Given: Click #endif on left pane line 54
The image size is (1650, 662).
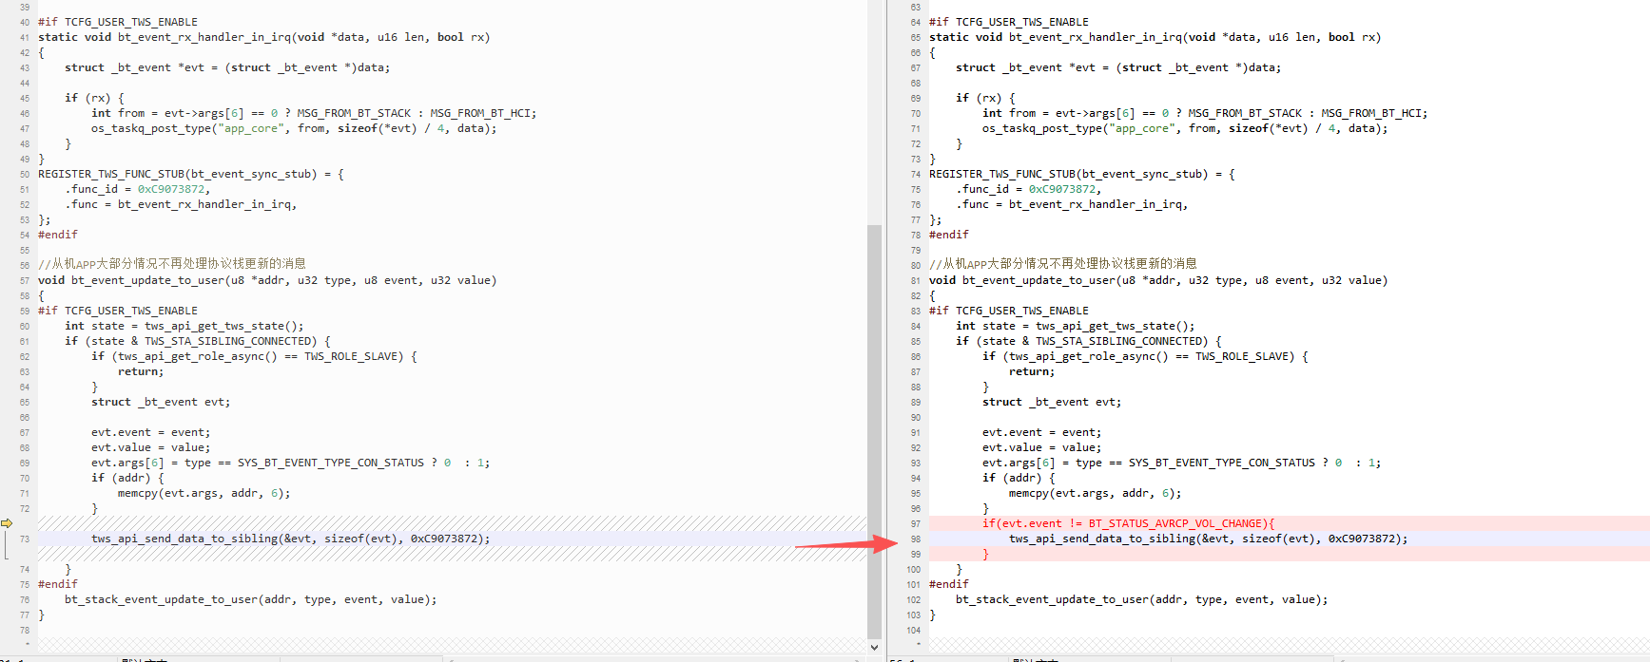Looking at the screenshot, I should tap(58, 235).
